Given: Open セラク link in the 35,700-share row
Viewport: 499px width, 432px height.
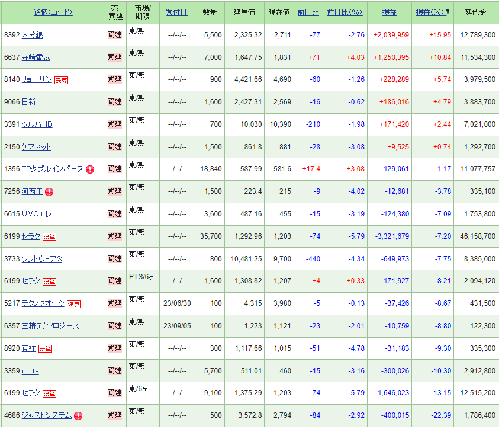Looking at the screenshot, I should pyautogui.click(x=31, y=236).
